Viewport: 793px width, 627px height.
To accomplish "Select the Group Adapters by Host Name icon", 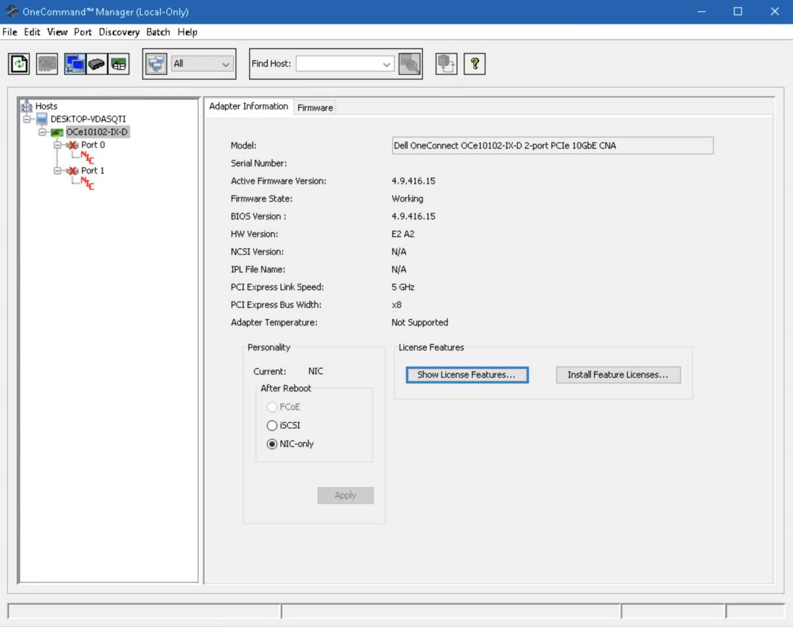I will [x=75, y=64].
